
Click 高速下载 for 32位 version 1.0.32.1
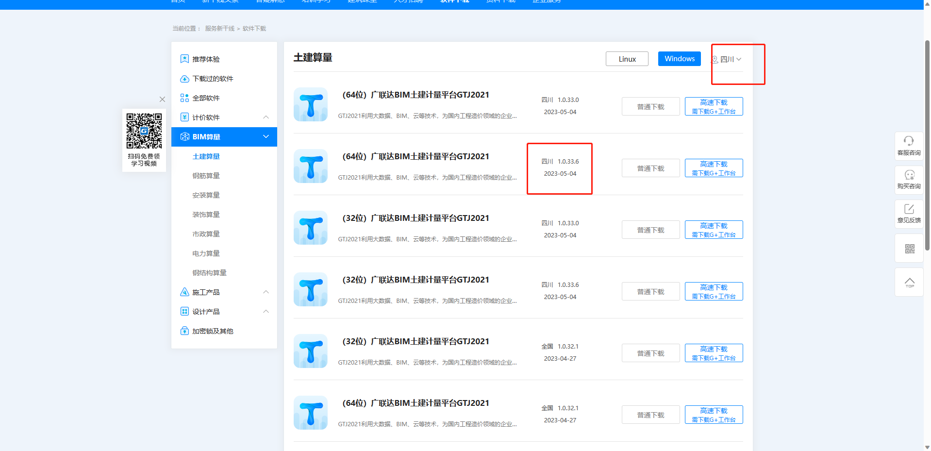714,353
